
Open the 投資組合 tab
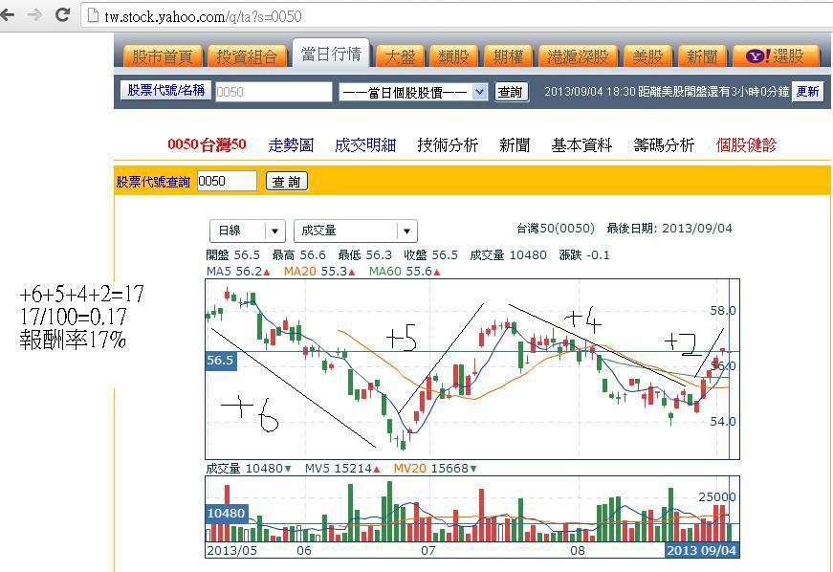(247, 55)
